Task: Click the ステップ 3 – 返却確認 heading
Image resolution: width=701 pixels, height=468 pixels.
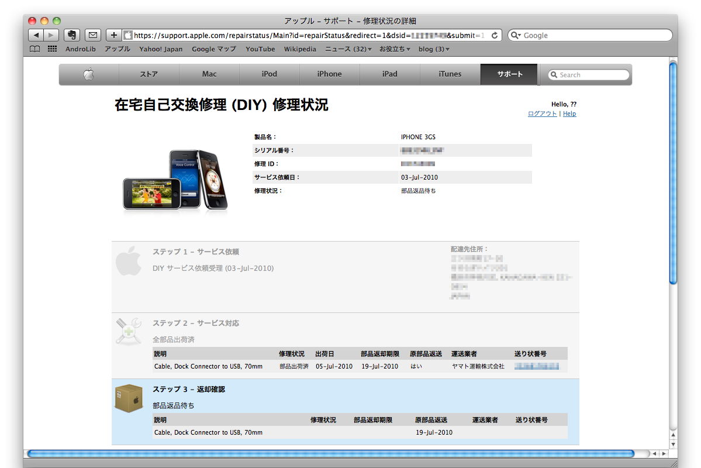Action: (189, 389)
